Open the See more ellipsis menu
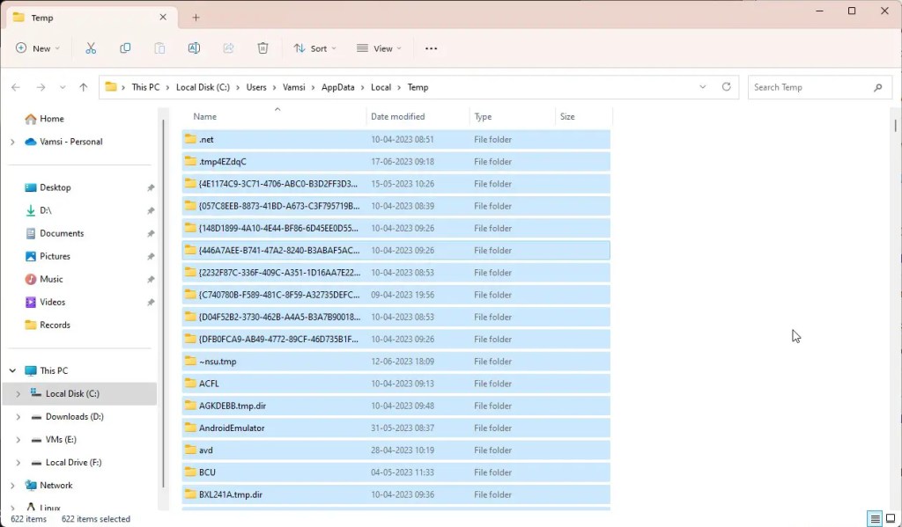This screenshot has height=527, width=902. click(431, 48)
